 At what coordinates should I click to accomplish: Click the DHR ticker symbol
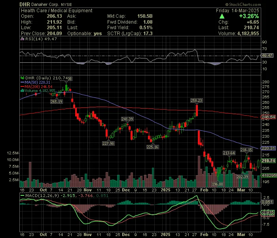[25, 4]
